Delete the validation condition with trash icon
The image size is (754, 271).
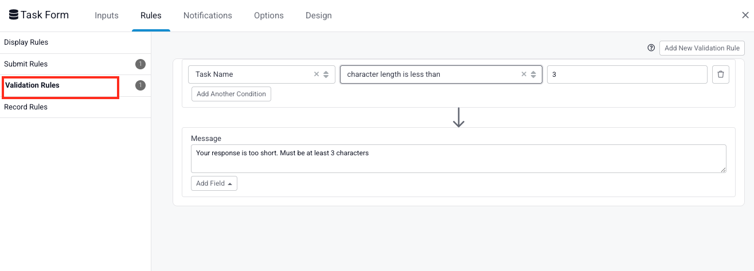pos(721,74)
